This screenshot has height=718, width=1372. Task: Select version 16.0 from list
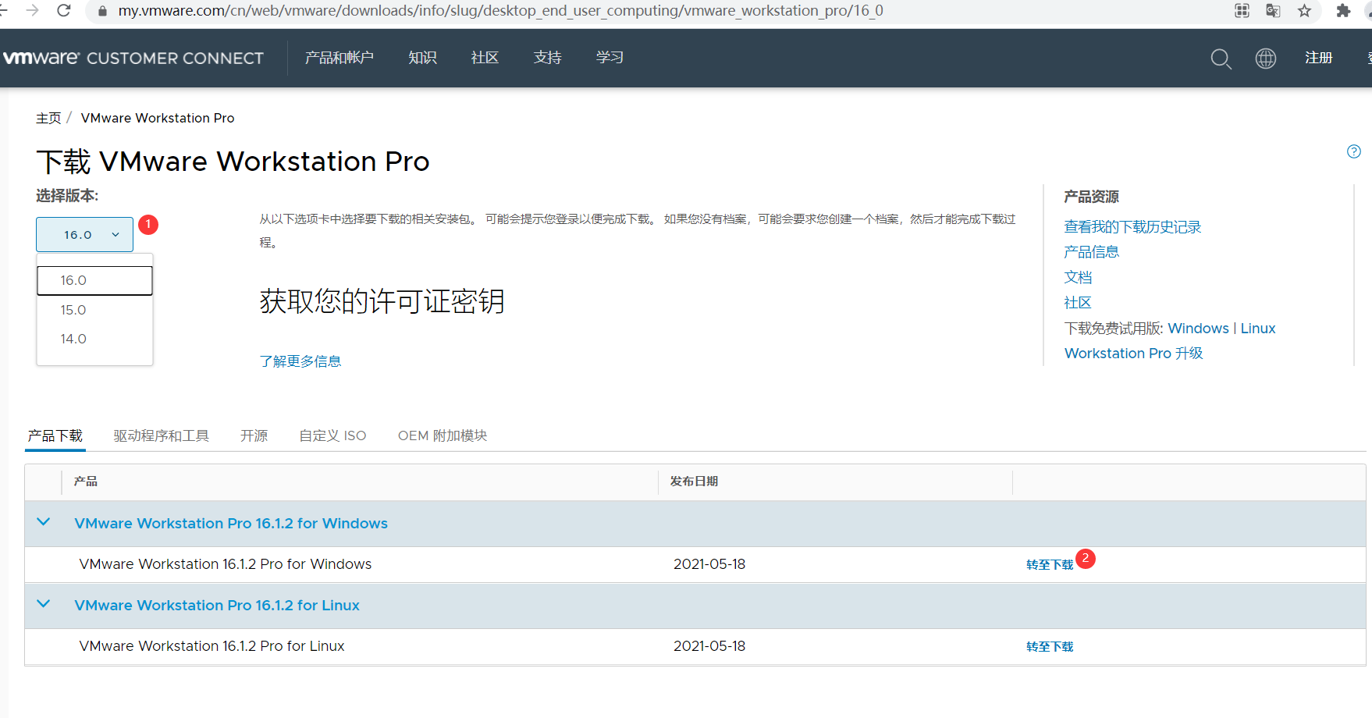[x=94, y=280]
